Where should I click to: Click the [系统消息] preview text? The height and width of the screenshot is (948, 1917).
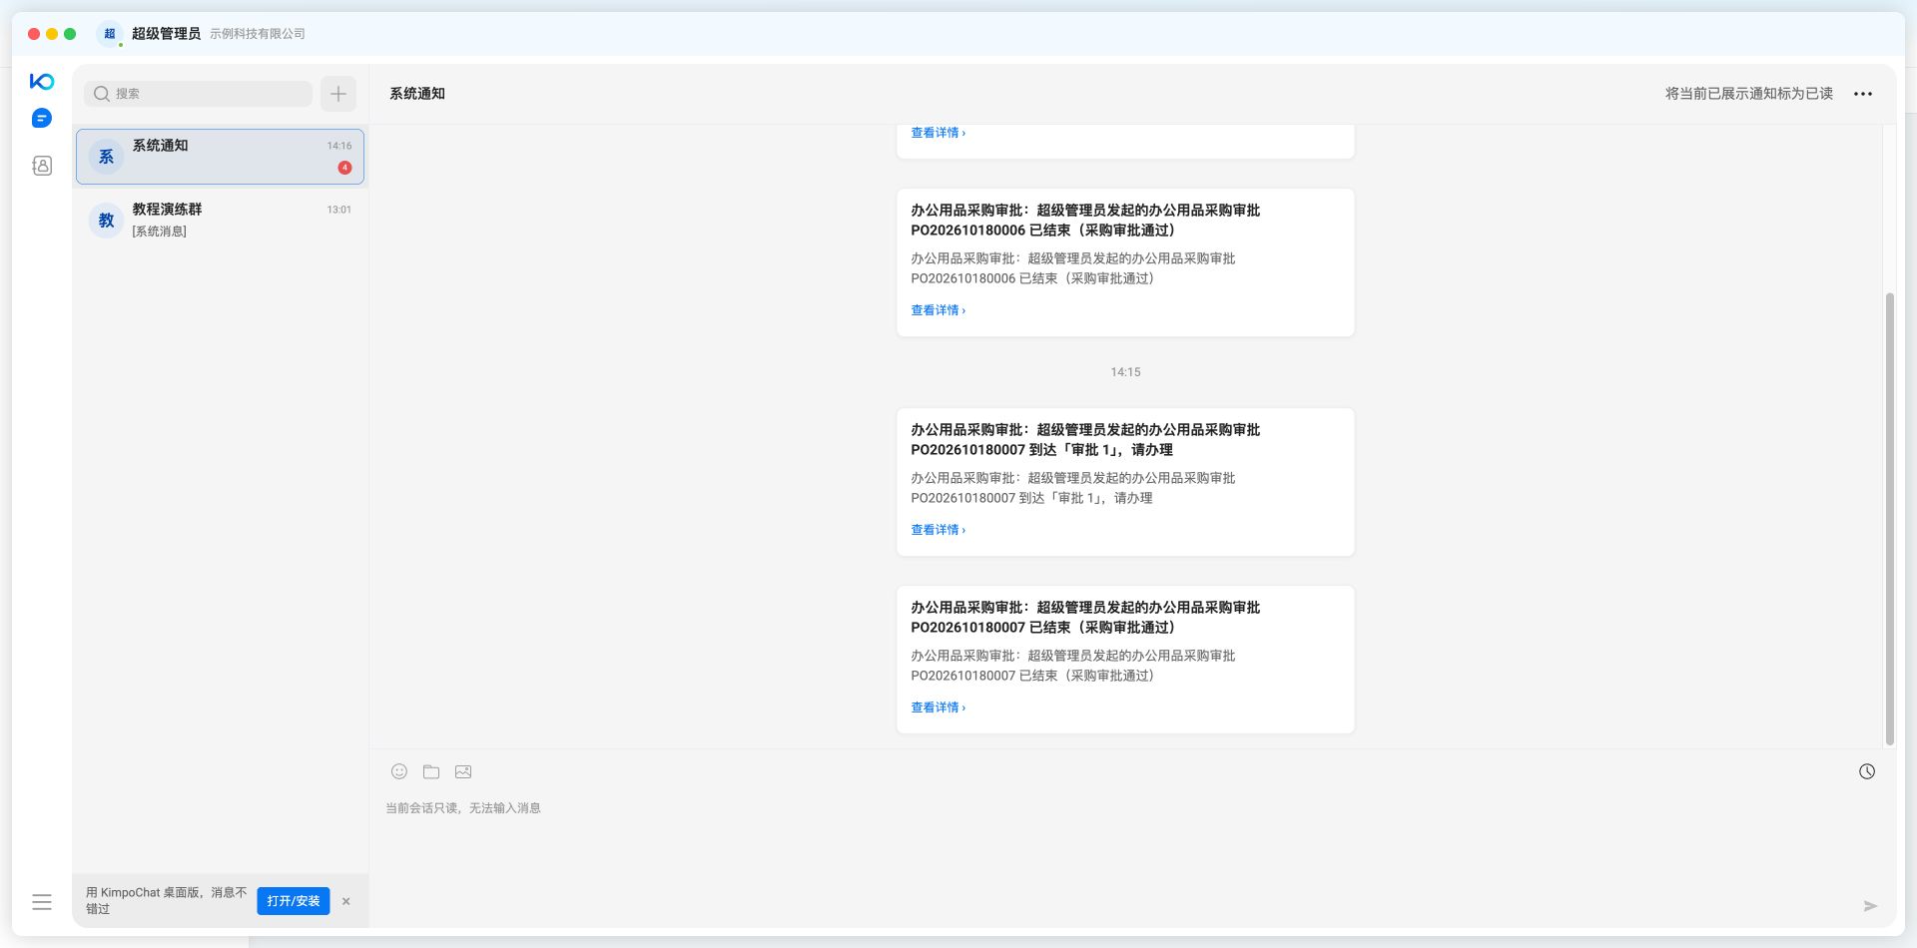160,232
